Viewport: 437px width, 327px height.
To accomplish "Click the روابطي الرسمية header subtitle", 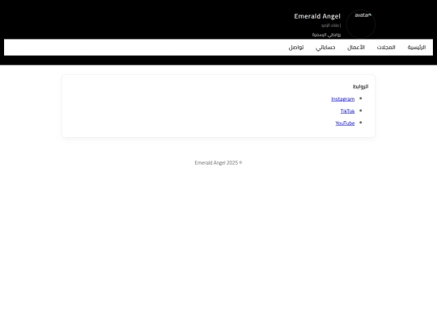I will (x=326, y=35).
